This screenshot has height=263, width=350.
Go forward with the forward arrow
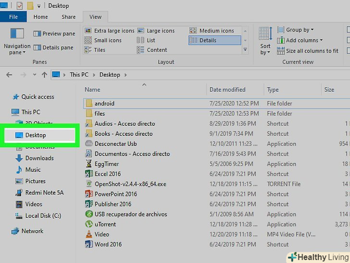click(x=23, y=75)
